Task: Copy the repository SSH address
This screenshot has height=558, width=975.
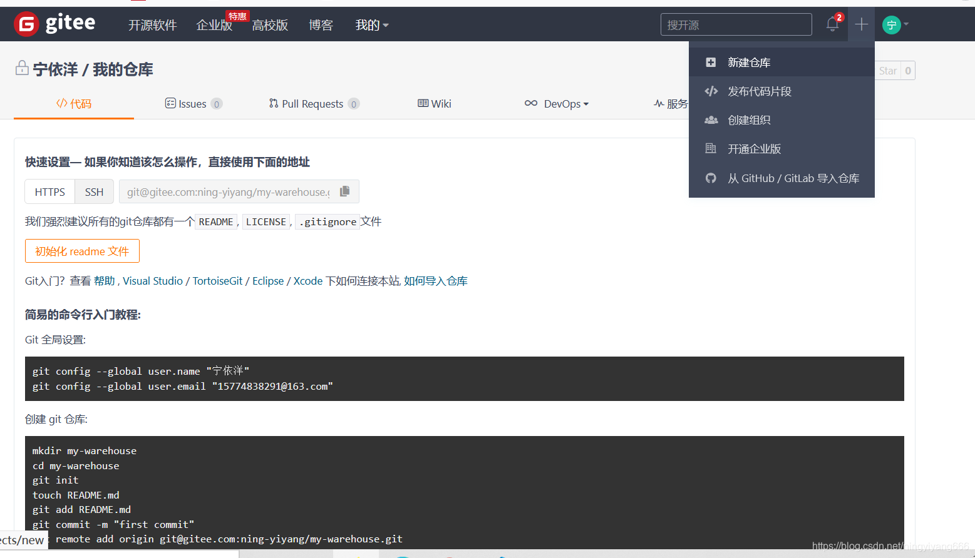Action: click(x=344, y=191)
